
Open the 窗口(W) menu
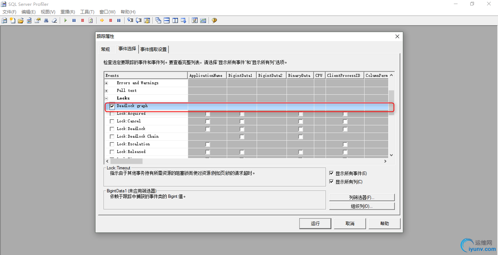click(x=107, y=12)
